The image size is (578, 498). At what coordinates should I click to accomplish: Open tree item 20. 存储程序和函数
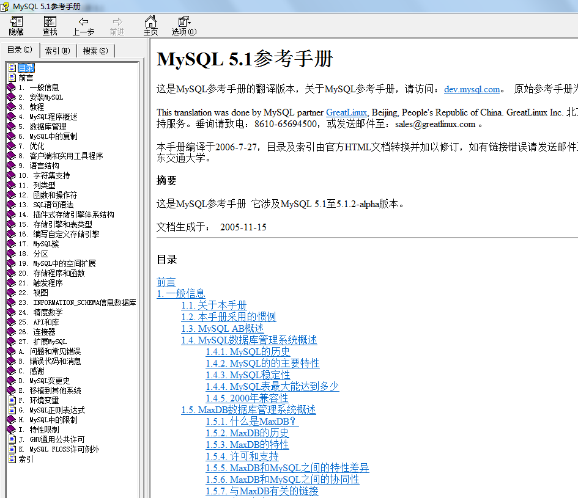(x=51, y=273)
